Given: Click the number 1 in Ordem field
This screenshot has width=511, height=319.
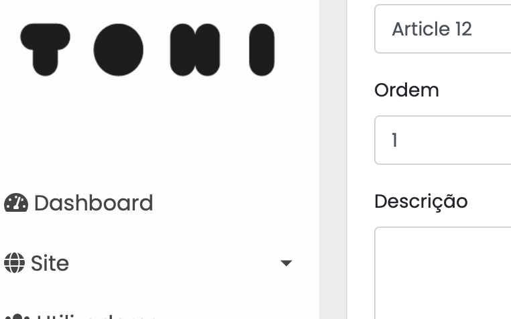Looking at the screenshot, I should coord(395,140).
